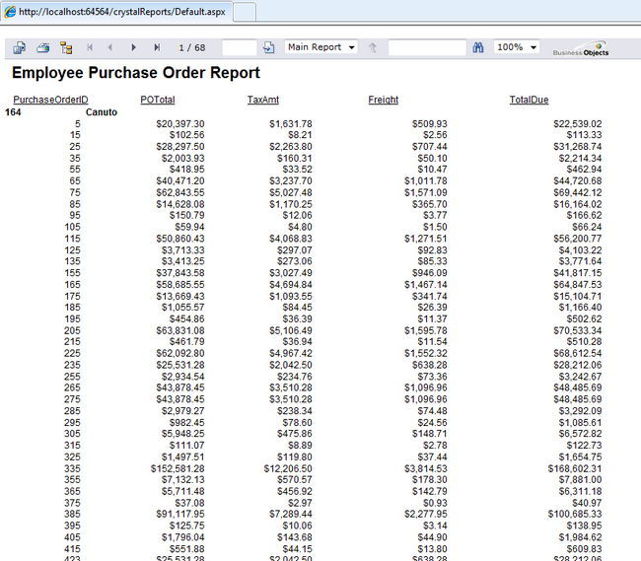The height and width of the screenshot is (561, 641).
Task: Click TotalDue value $56,200.77
Action: pos(577,239)
